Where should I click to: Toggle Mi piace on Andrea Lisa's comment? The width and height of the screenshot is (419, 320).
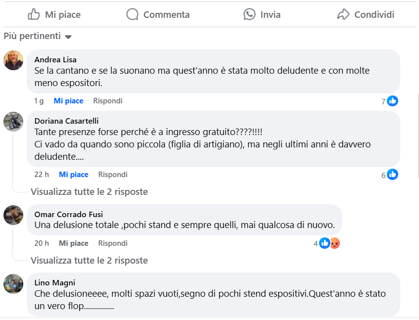(68, 101)
